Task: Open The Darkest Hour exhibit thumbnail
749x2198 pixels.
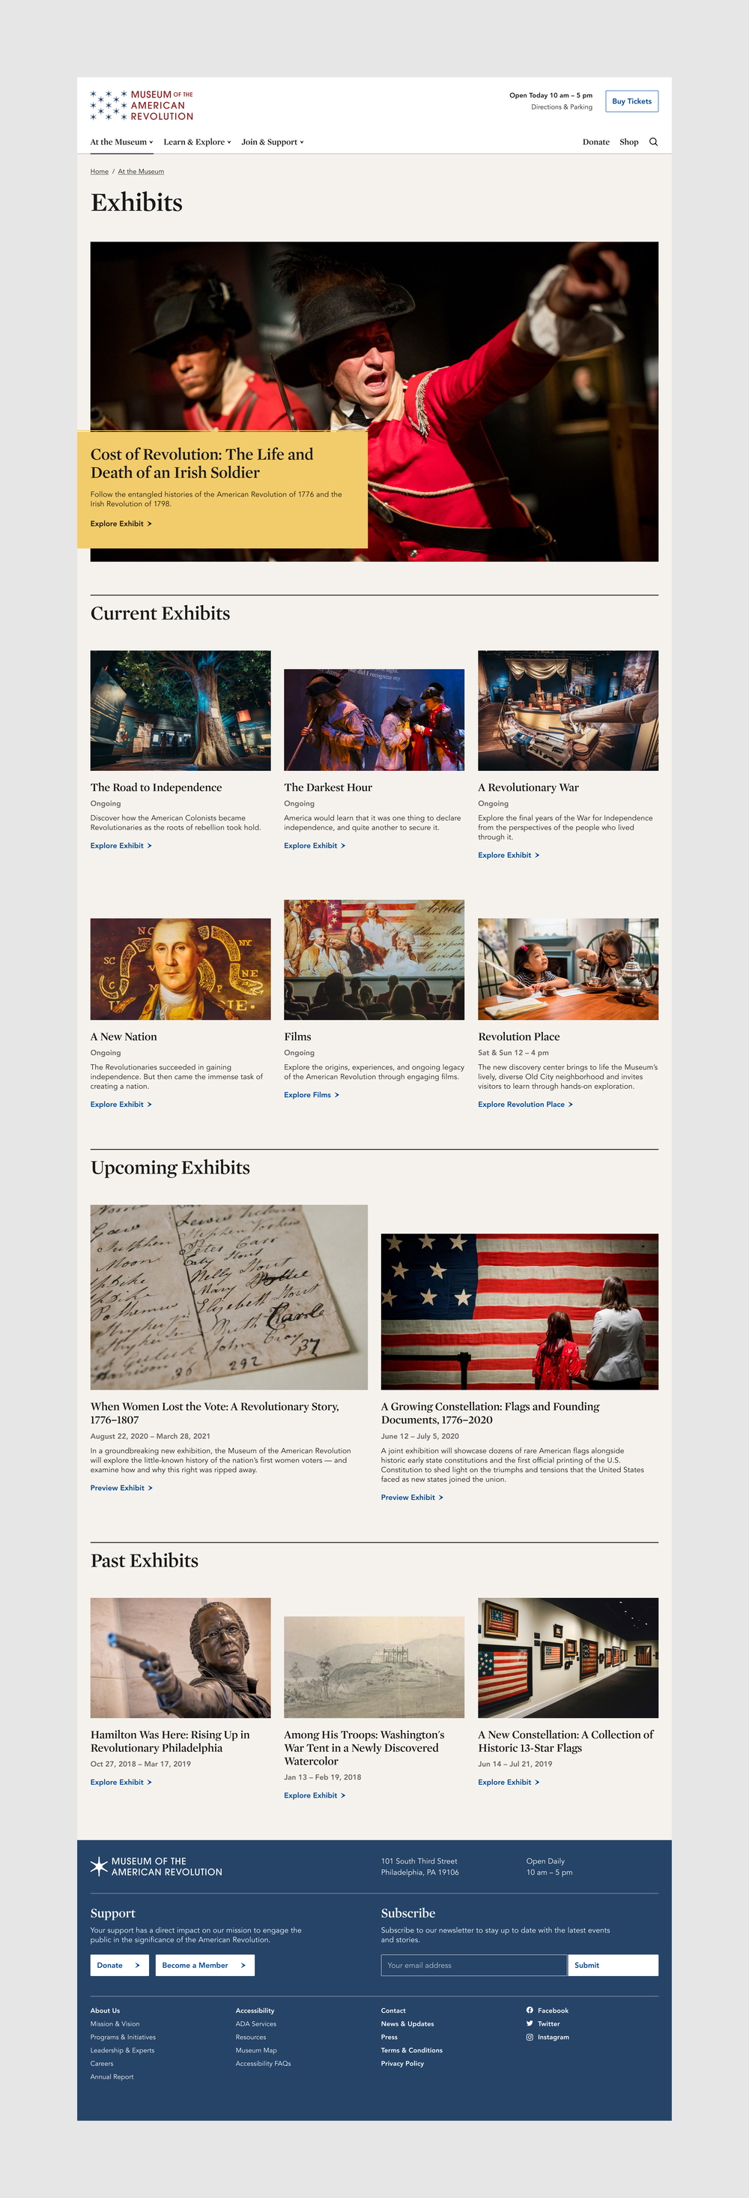Action: (x=374, y=719)
